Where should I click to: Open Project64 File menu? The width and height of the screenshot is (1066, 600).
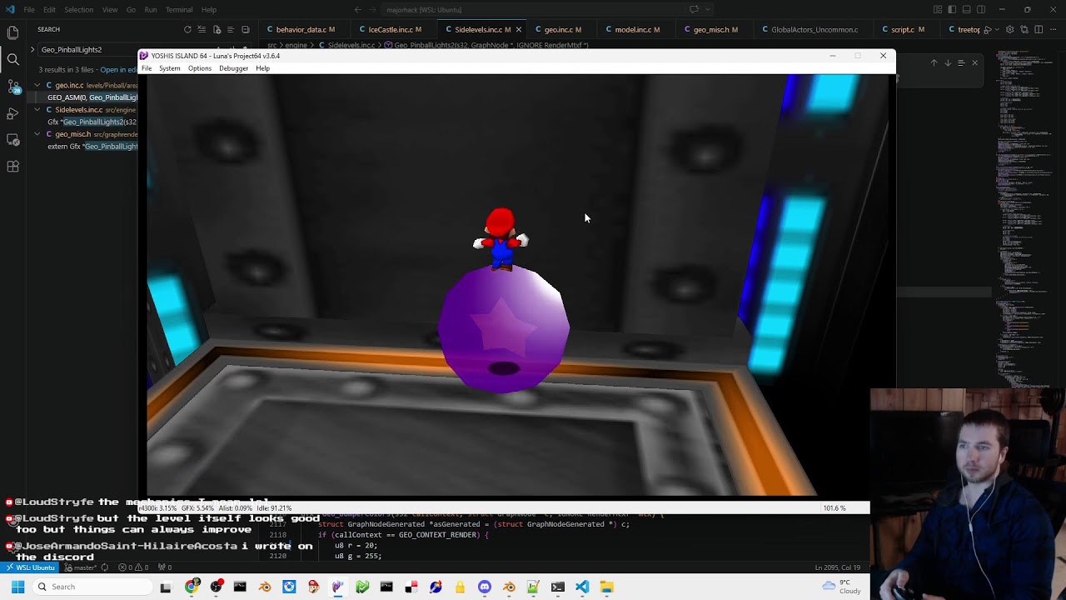(147, 68)
